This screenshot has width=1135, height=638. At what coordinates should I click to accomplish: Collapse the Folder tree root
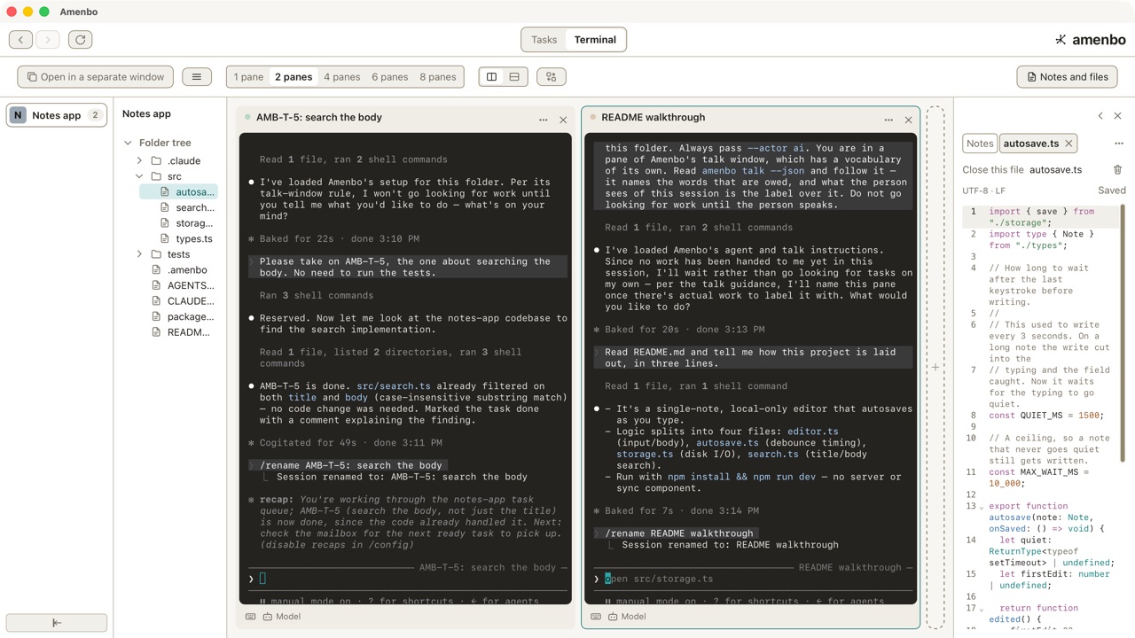click(x=128, y=143)
